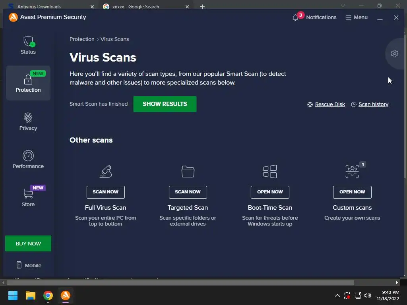Go to Protection breadcrumb
The height and width of the screenshot is (305, 407).
click(82, 39)
